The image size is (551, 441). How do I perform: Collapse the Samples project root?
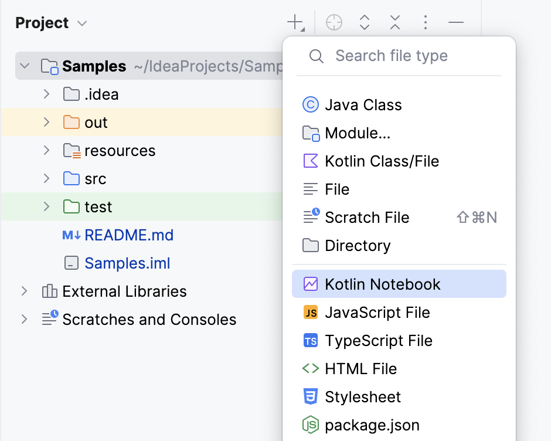pyautogui.click(x=24, y=66)
